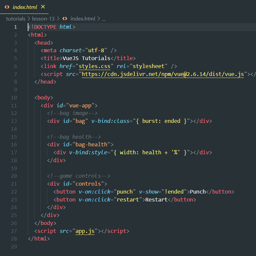256x256 pixels.
Task: Follow the app.js script source link
Action: point(85,231)
